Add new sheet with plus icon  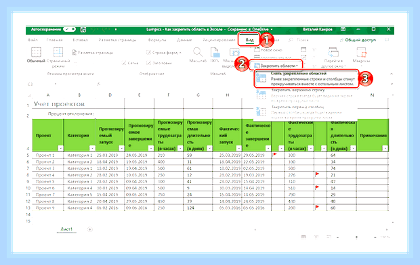90,229
